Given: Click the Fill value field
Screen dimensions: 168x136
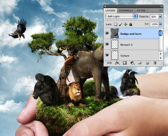Looking at the screenshot, I should pos(154,24).
